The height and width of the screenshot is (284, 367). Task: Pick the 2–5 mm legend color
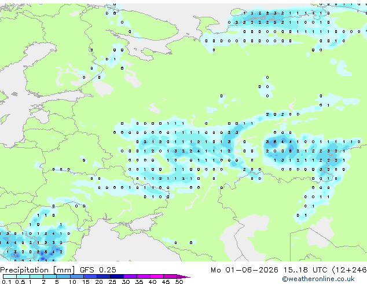[50, 276]
